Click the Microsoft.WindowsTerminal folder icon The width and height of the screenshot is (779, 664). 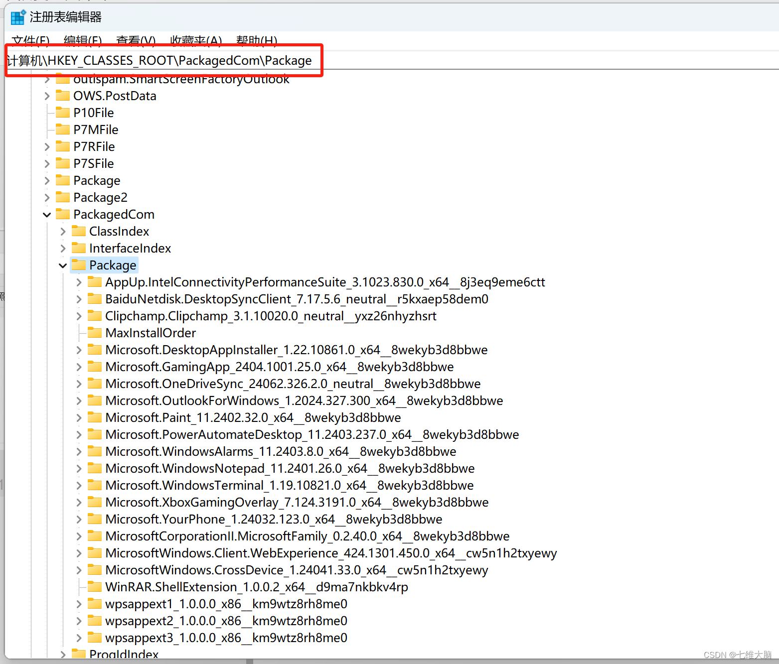coord(95,485)
